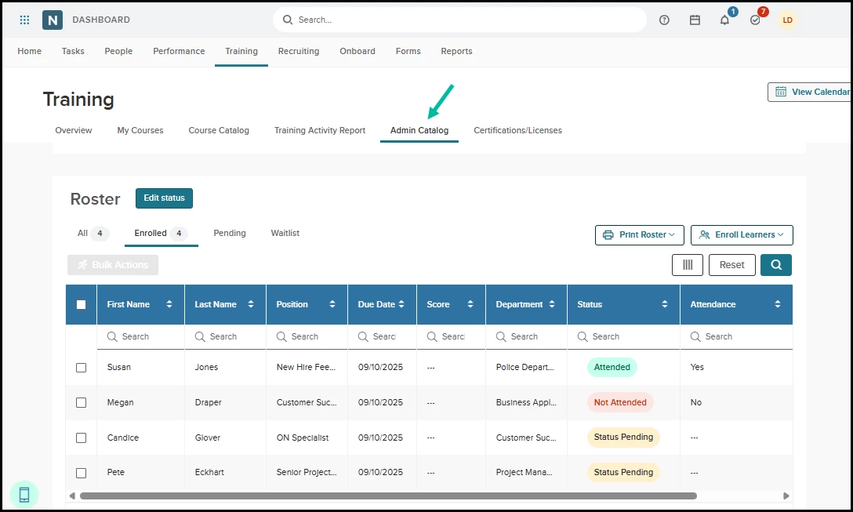Screen dimensions: 853x512
Task: Click the Department search filter
Action: pyautogui.click(x=527, y=337)
